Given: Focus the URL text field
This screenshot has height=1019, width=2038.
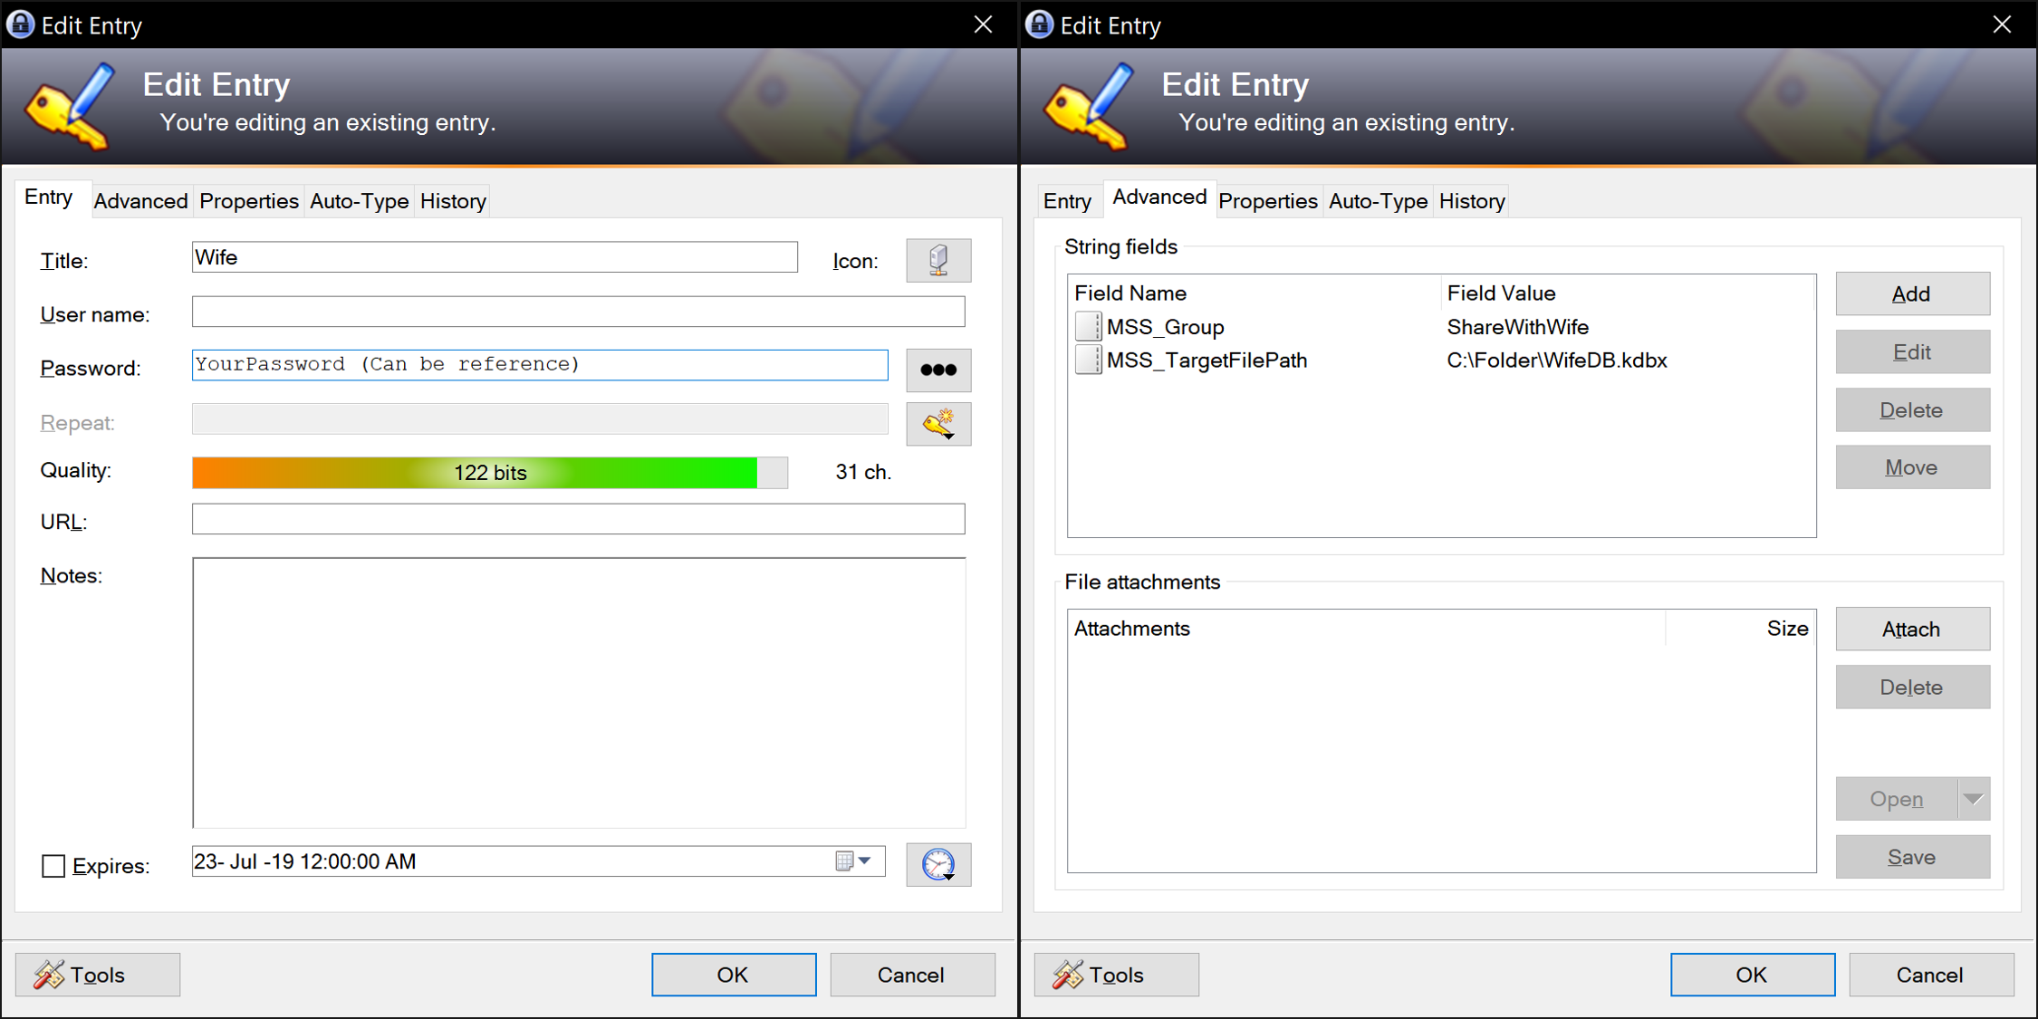Looking at the screenshot, I should coord(578,520).
